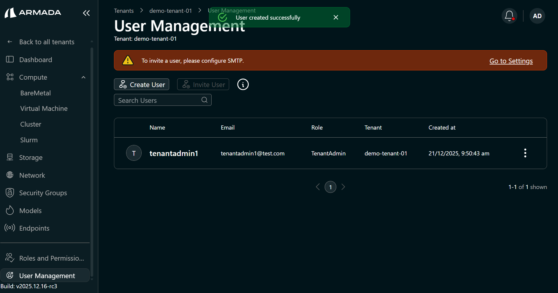Screen dimensions: 558x293
Task: Click the AD avatar icon
Action: click(x=537, y=16)
